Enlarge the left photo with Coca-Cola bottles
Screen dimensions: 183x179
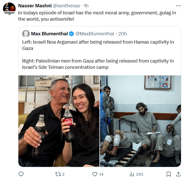click(x=59, y=121)
